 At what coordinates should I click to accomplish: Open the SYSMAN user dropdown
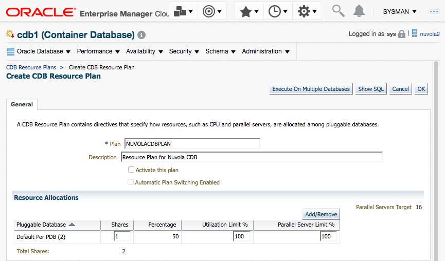click(x=400, y=12)
